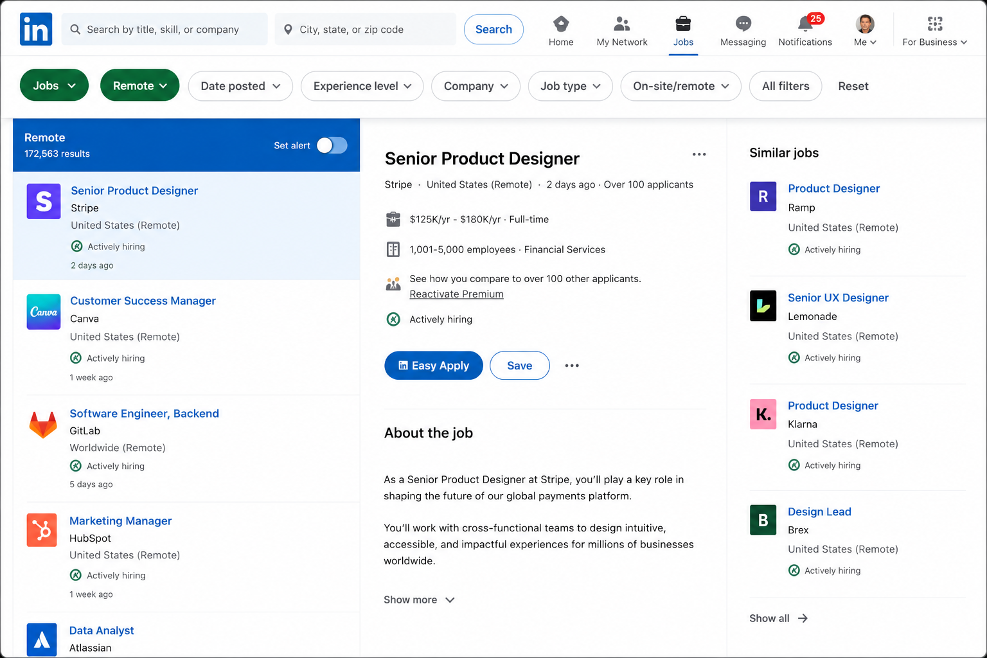This screenshot has width=987, height=658.
Task: Save the Senior Product Designer job
Action: [x=519, y=366]
